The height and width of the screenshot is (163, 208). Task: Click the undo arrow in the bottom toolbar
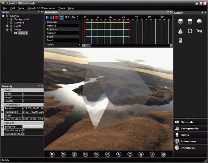tap(97, 154)
